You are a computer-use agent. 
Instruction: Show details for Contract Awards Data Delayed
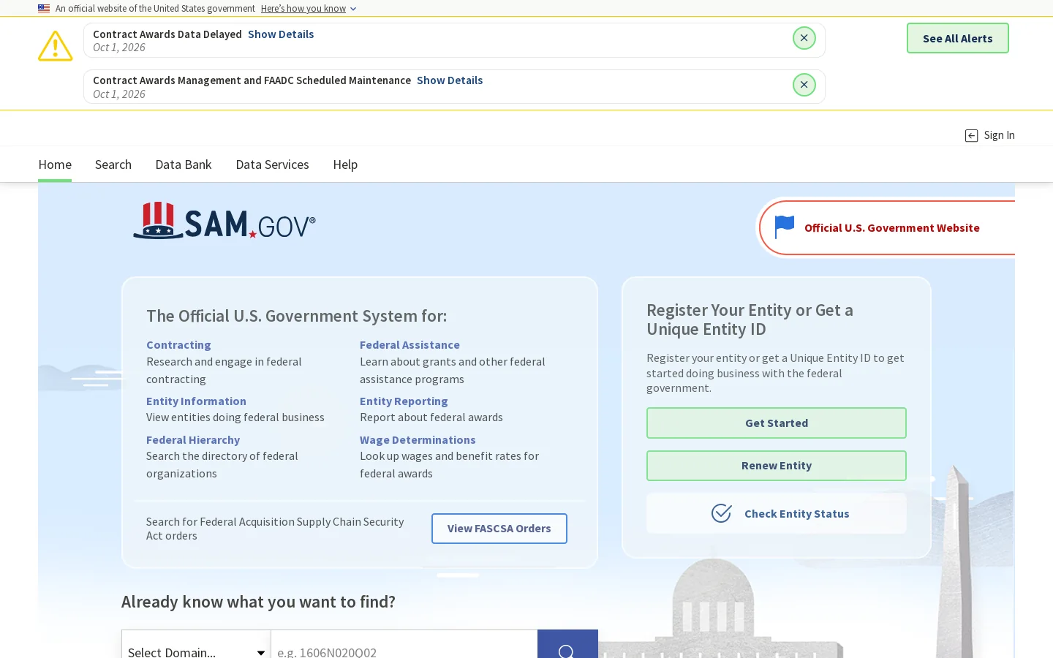point(281,34)
